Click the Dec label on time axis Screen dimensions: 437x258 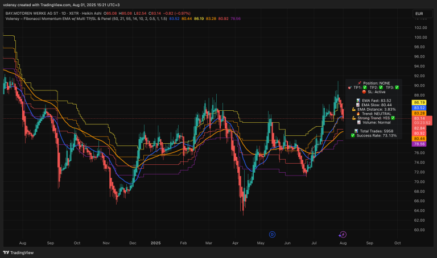click(133, 243)
